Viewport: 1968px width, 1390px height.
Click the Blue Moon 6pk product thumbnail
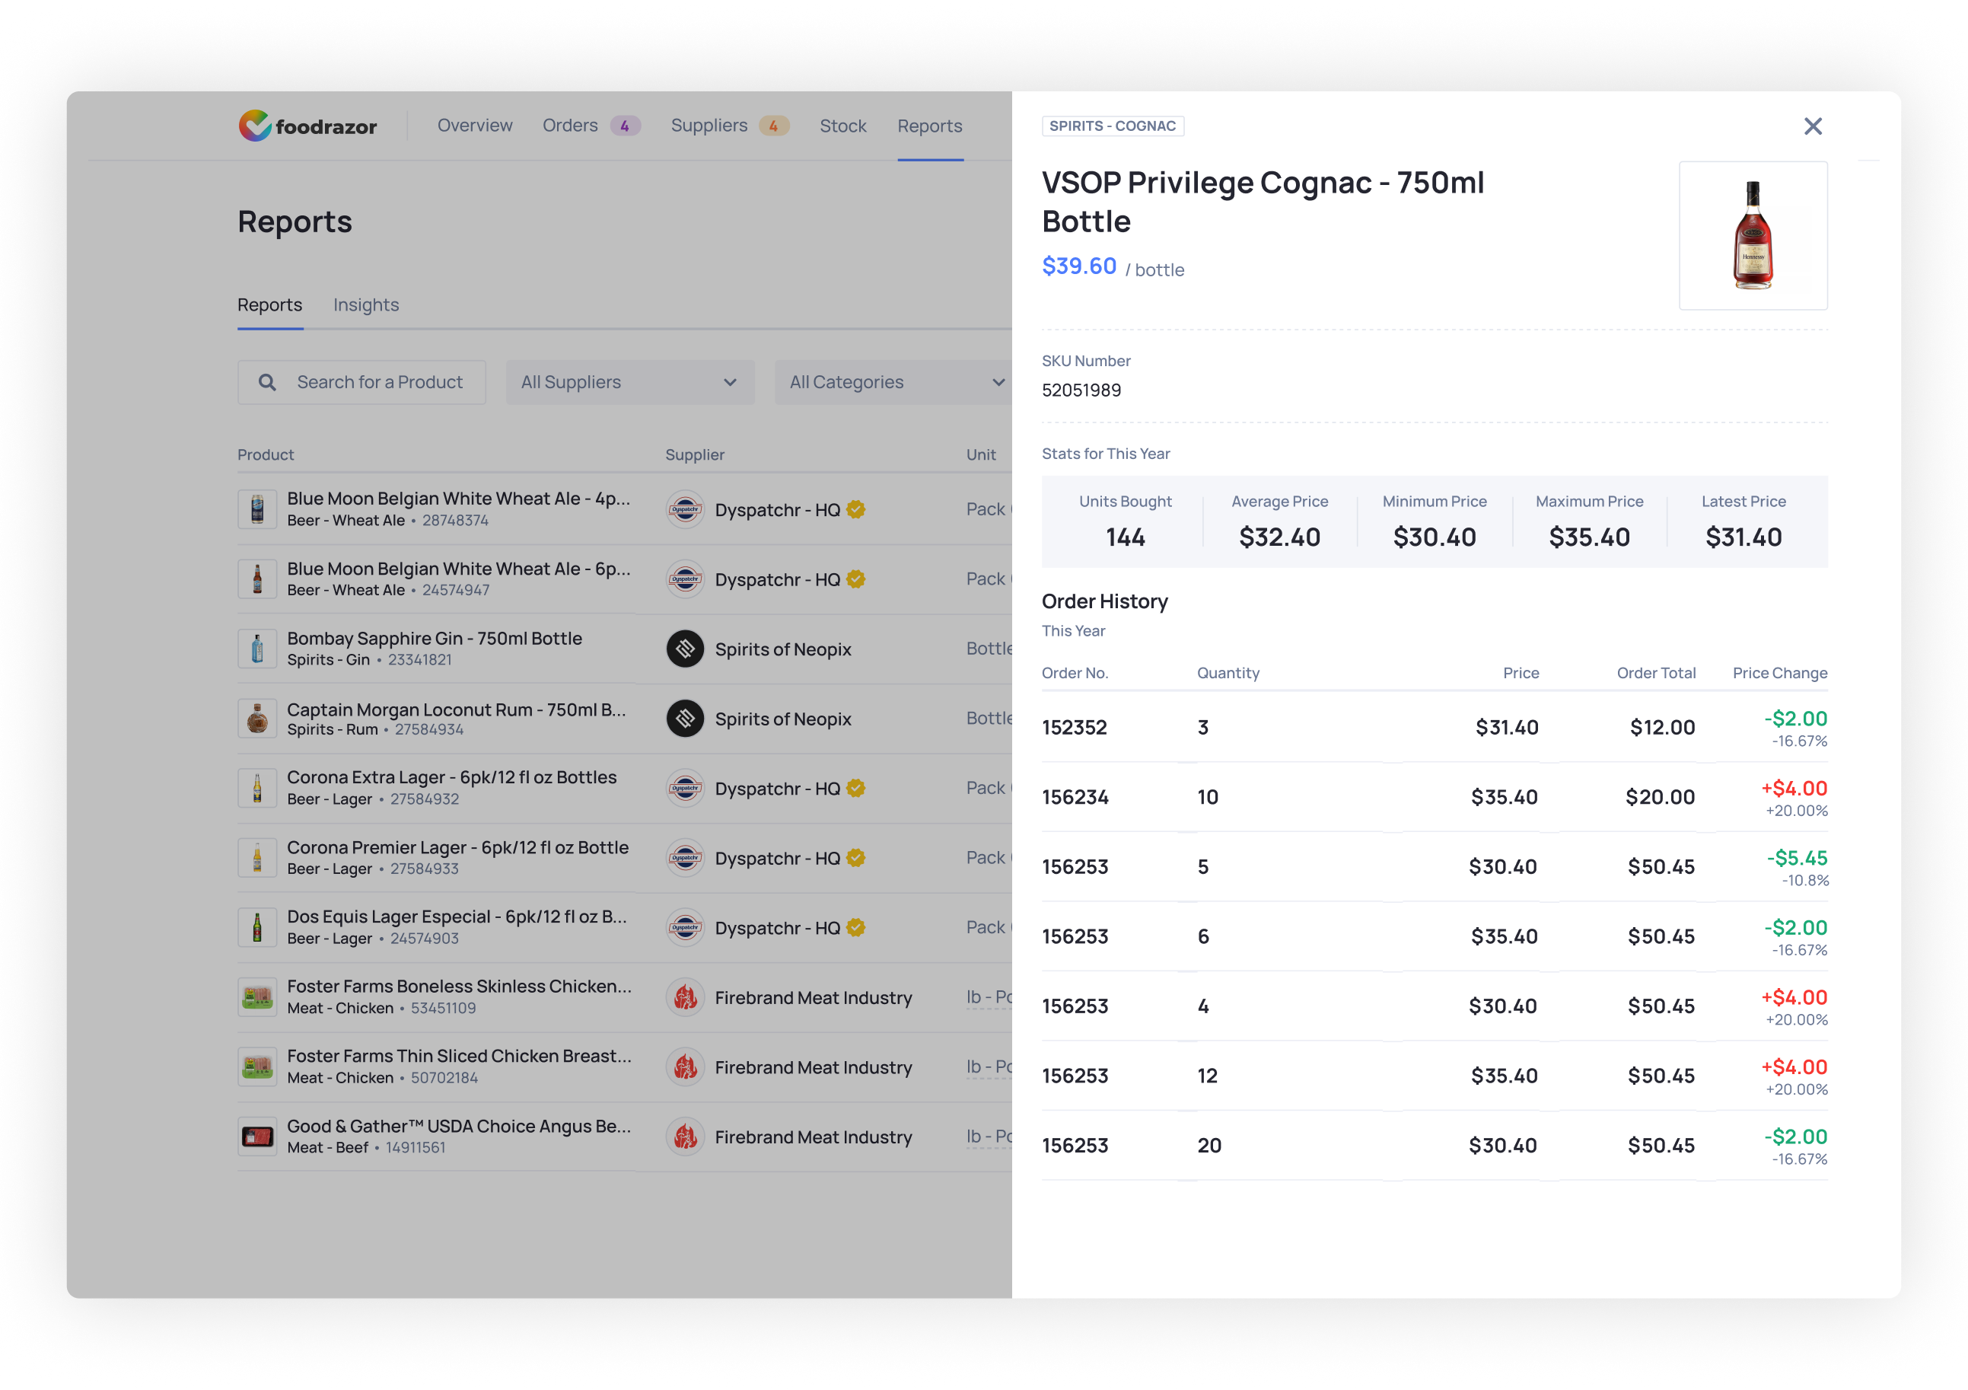[257, 579]
